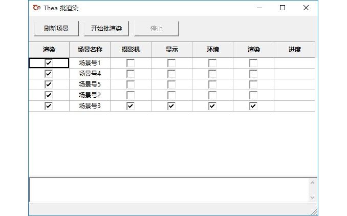347x216 pixels.
Task: Enable 显示 checkbox for 场景号5
Action: (x=171, y=84)
